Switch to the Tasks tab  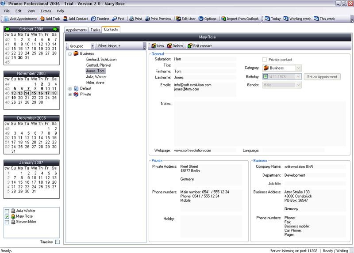(95, 30)
